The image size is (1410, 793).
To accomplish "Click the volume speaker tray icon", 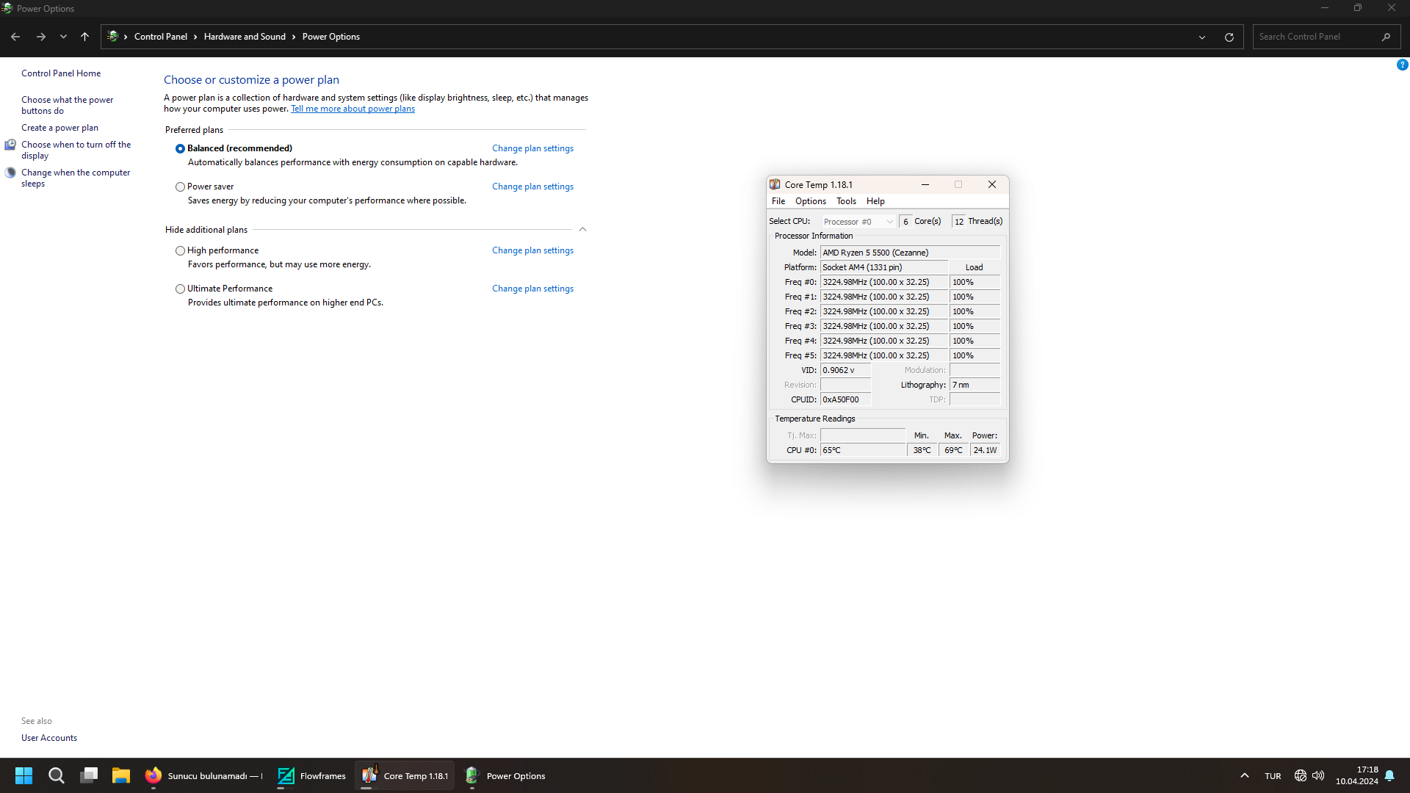I will [1318, 775].
